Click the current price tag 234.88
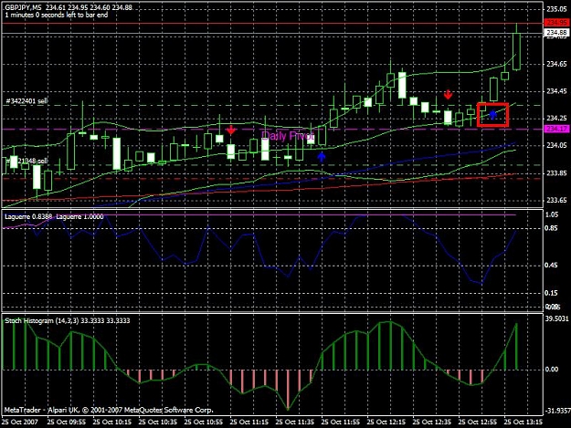 coord(556,33)
